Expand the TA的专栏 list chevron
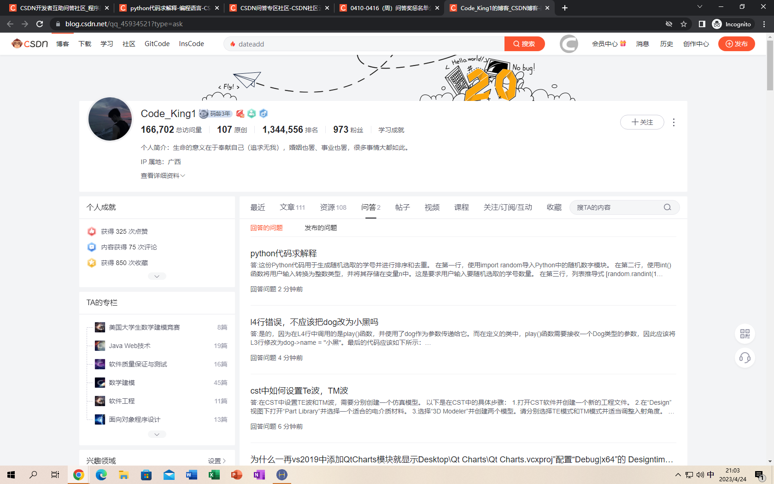Image resolution: width=774 pixels, height=484 pixels. point(157,434)
